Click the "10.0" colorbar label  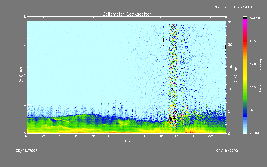point(253,87)
